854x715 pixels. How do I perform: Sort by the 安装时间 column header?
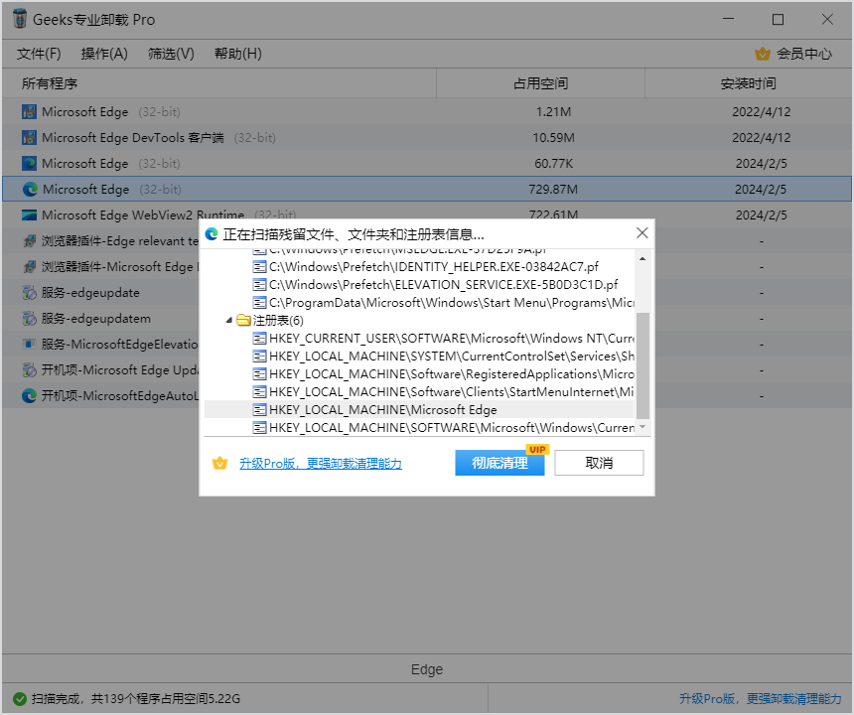click(x=749, y=83)
